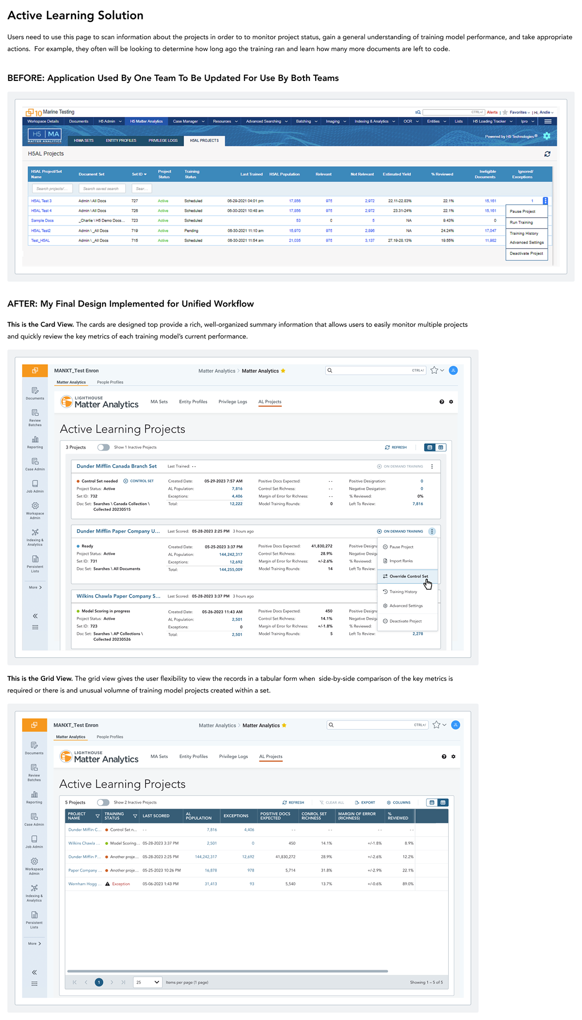582x1020 pixels.
Task: Expand More in Grid View sidebar
Action: 34,943
